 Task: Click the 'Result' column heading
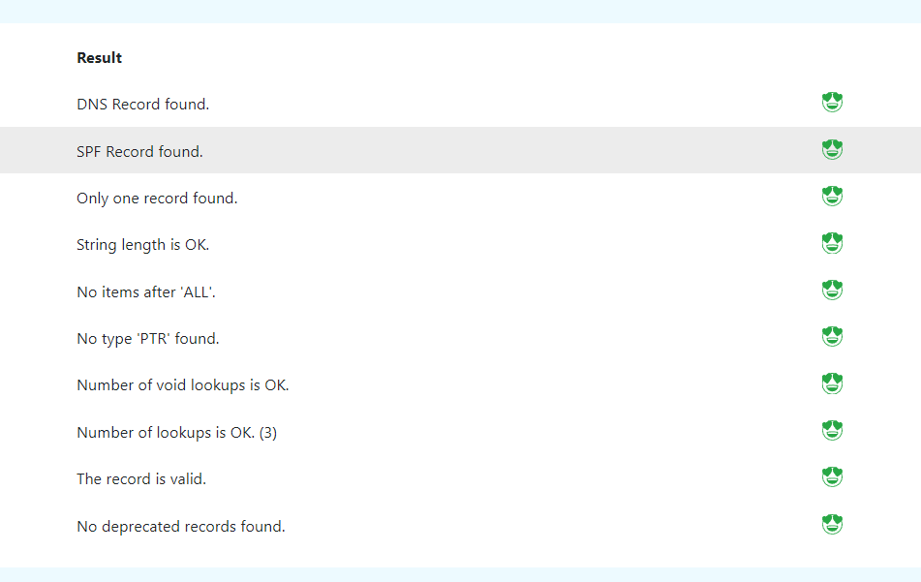[99, 58]
